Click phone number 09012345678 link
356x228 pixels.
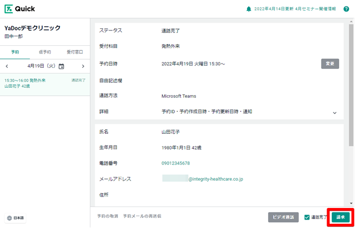point(176,163)
